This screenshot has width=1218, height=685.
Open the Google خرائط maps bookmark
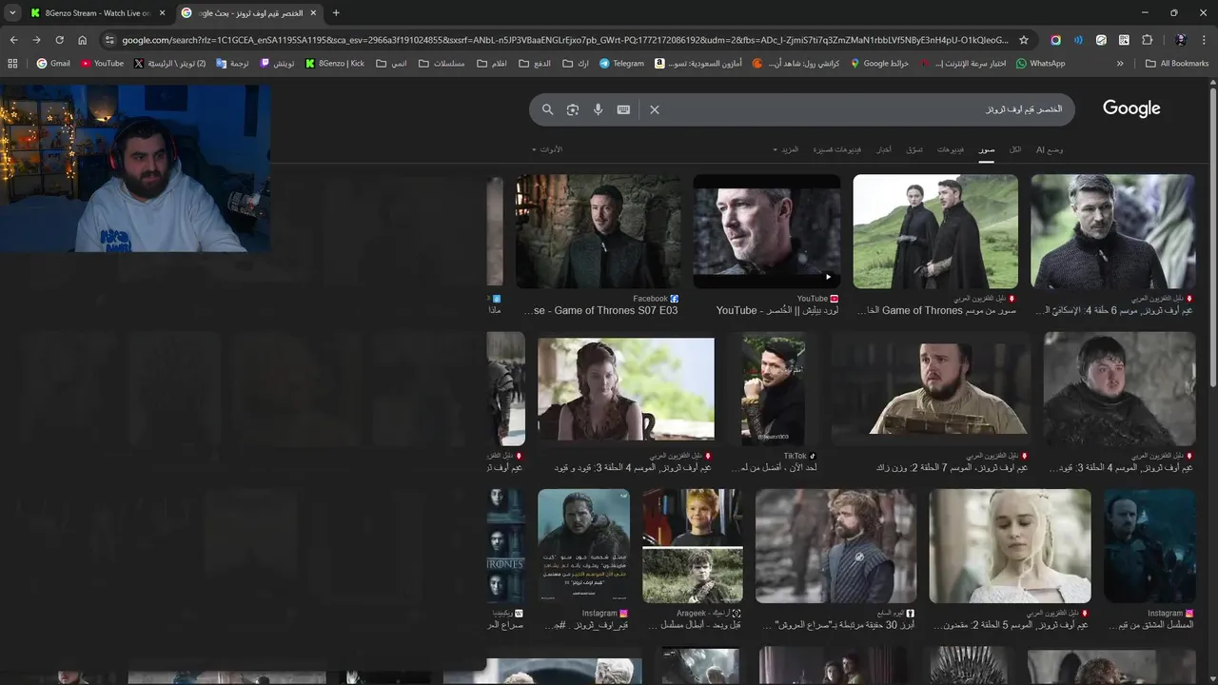(x=880, y=64)
